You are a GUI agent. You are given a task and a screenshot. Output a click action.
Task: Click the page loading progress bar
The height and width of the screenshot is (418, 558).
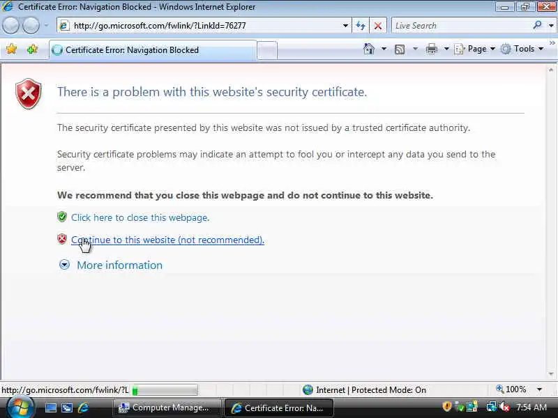(165, 390)
